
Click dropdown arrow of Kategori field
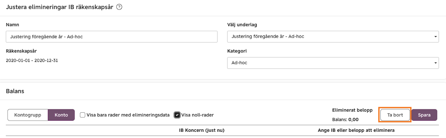(x=435, y=63)
